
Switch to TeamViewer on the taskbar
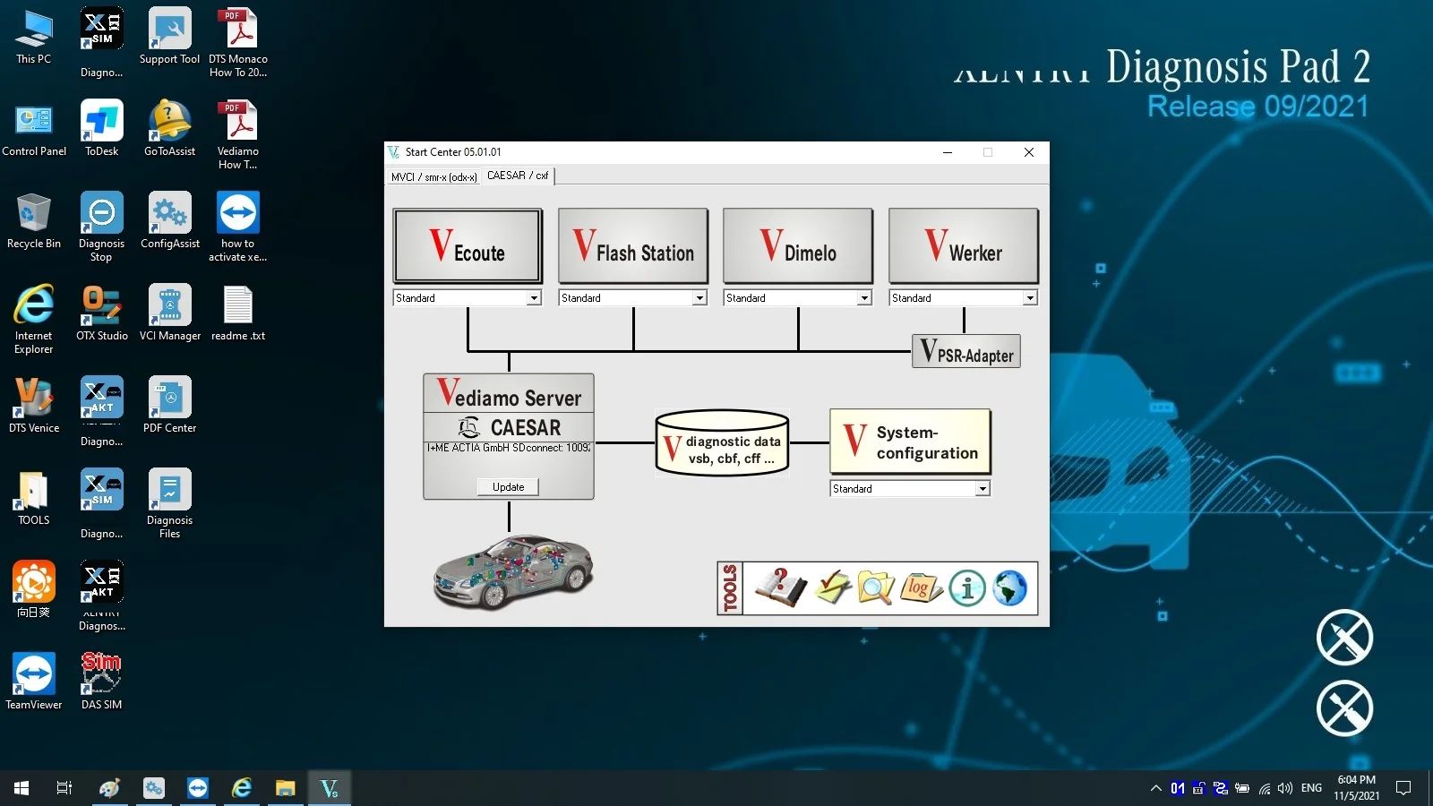198,788
